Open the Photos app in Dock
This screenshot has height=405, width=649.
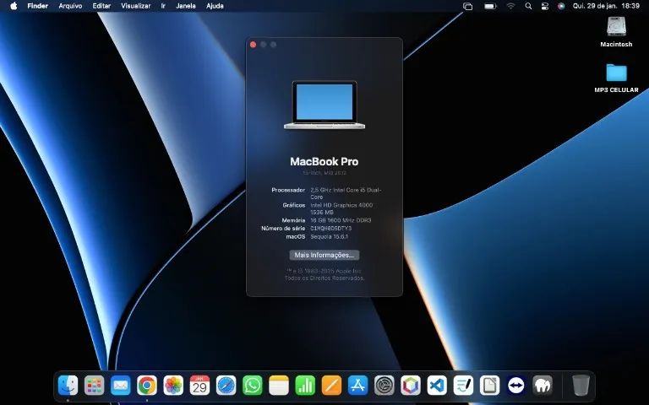pos(173,386)
